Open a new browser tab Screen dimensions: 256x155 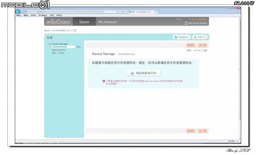[157, 12]
